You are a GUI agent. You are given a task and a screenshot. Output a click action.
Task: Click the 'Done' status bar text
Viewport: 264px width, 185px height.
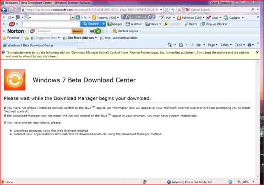click(x=9, y=182)
